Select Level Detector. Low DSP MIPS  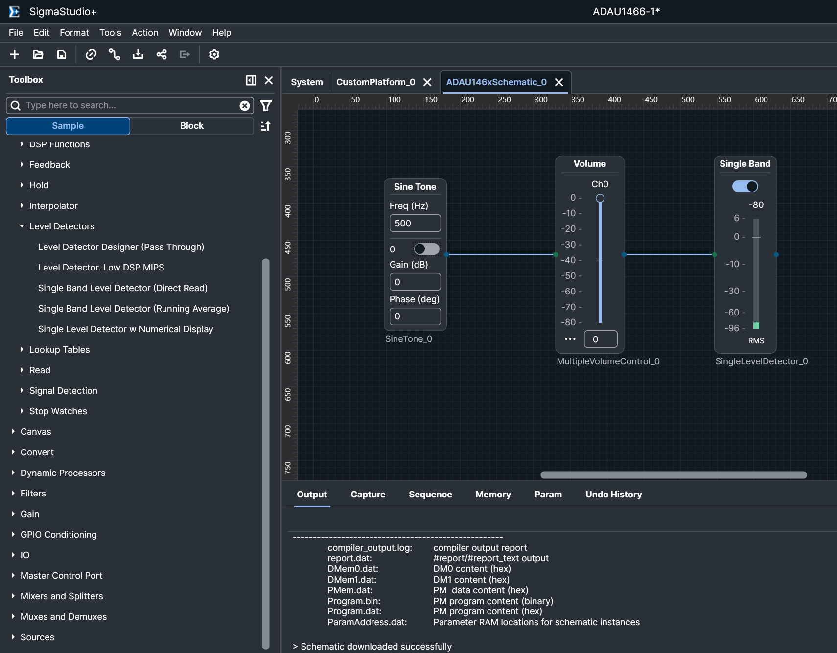coord(101,268)
